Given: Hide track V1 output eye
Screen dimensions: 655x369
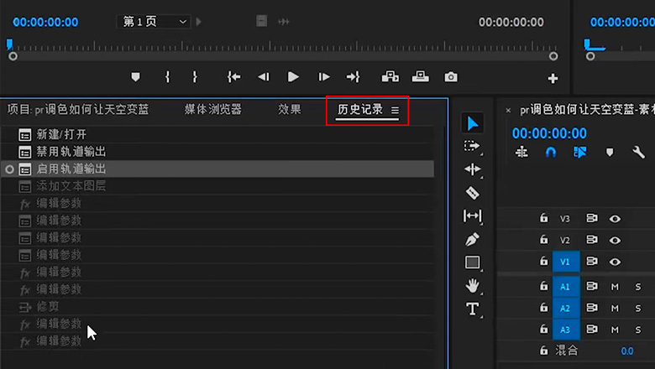Looking at the screenshot, I should point(615,262).
